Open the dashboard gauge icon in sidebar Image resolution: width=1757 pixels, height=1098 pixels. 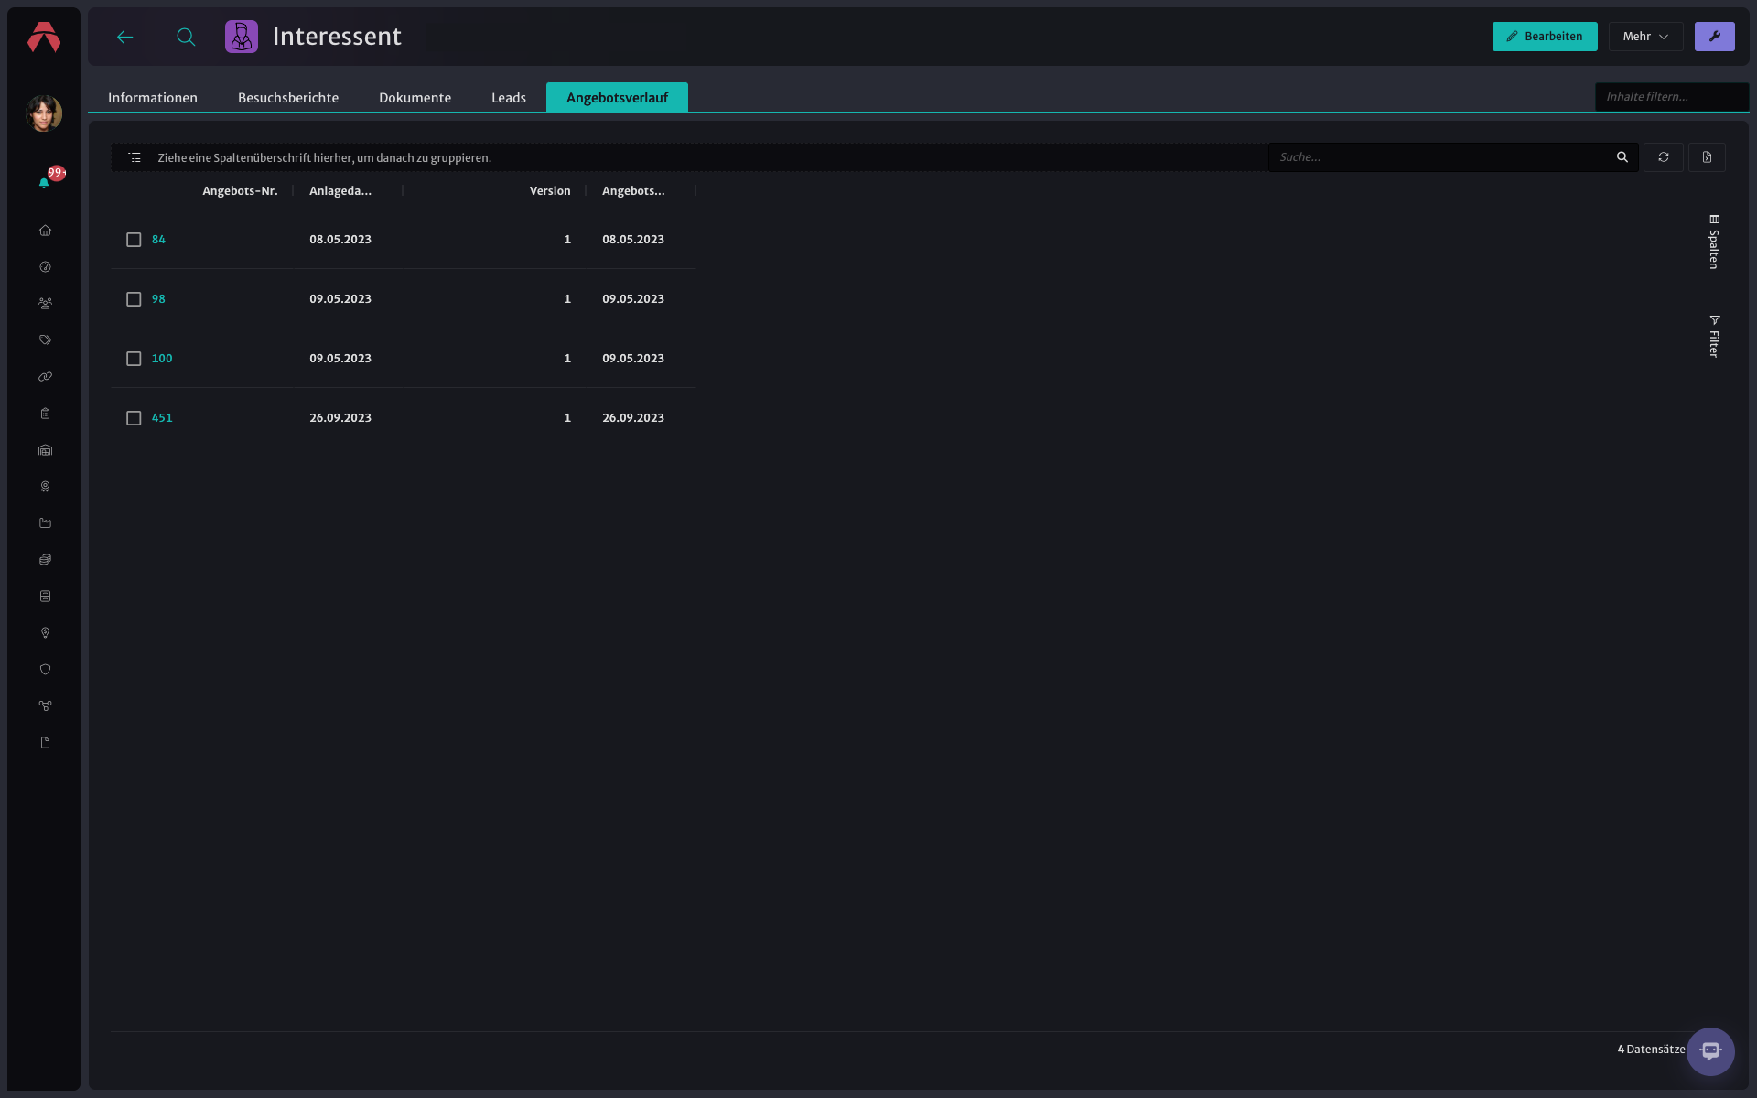tap(45, 267)
